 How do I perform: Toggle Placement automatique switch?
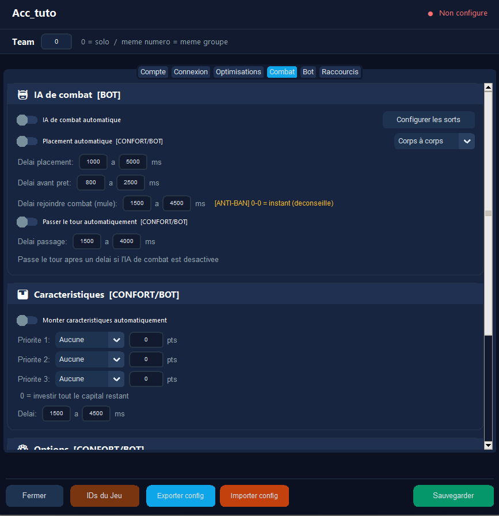click(27, 141)
